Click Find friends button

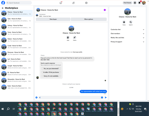(x=128, y=3)
